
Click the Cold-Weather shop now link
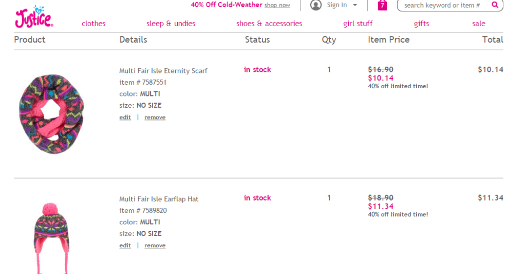(x=277, y=5)
